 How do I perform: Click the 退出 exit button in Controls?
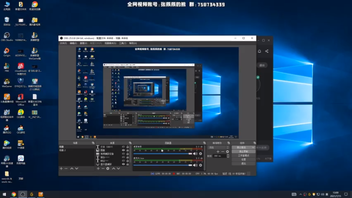243,164
